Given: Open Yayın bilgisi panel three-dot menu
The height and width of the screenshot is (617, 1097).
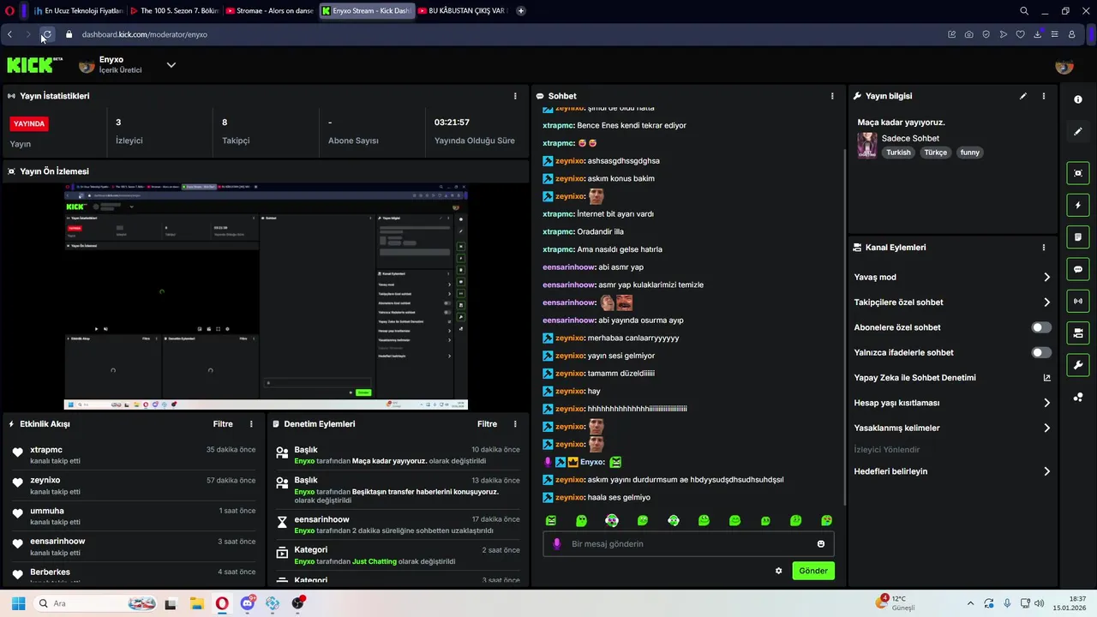Looking at the screenshot, I should 1044,96.
